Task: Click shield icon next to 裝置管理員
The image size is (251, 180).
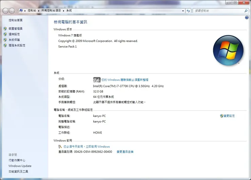Action: point(5,29)
